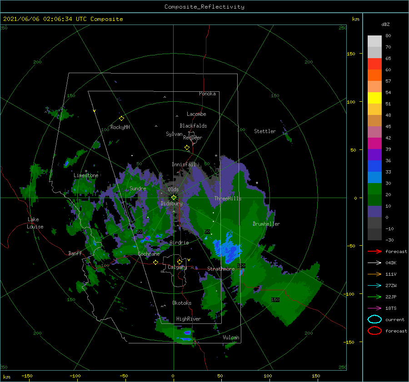Click the green 22JP arrow icon
Image resolution: width=409 pixels, height=382 pixels.
(374, 297)
